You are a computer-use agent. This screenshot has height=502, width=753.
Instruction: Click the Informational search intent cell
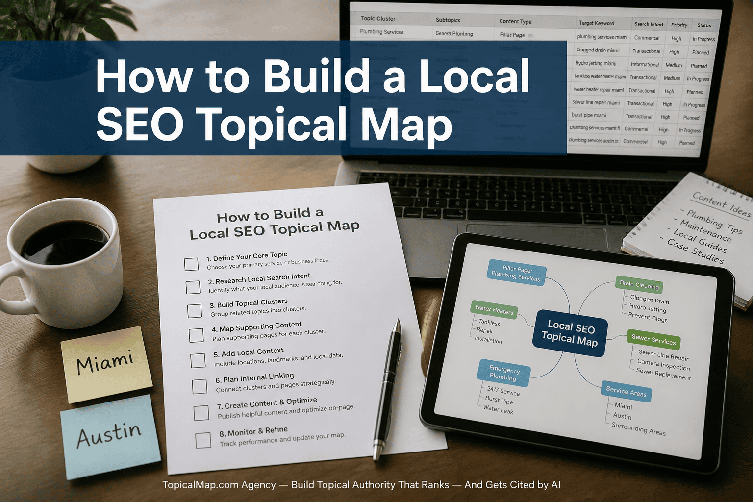[645, 64]
